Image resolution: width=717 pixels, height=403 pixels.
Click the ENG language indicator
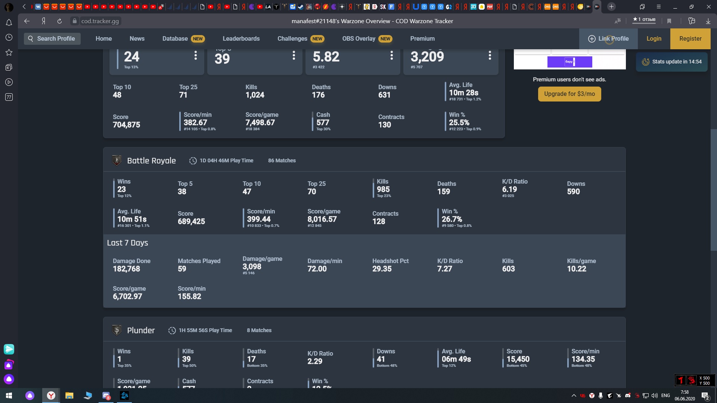(665, 396)
